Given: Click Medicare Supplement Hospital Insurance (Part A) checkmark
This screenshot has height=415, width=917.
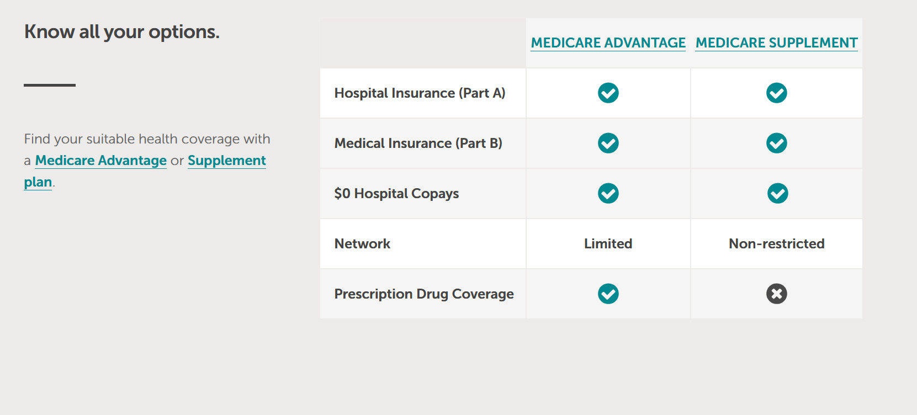Looking at the screenshot, I should [x=776, y=93].
